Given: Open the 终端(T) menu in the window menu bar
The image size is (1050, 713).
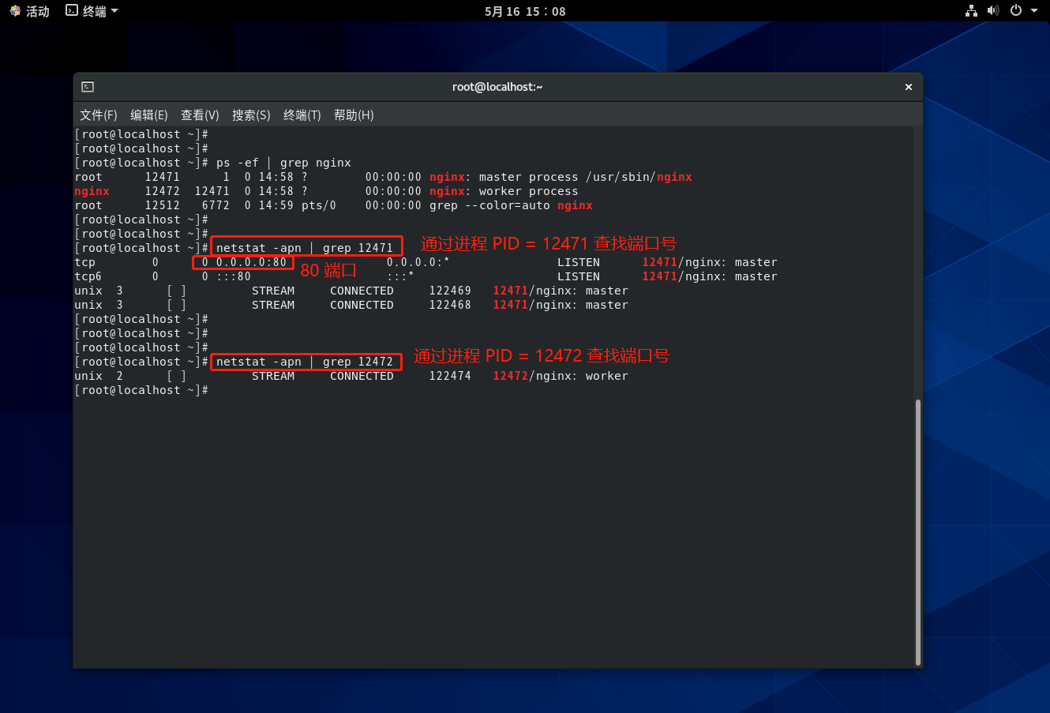Looking at the screenshot, I should tap(302, 115).
